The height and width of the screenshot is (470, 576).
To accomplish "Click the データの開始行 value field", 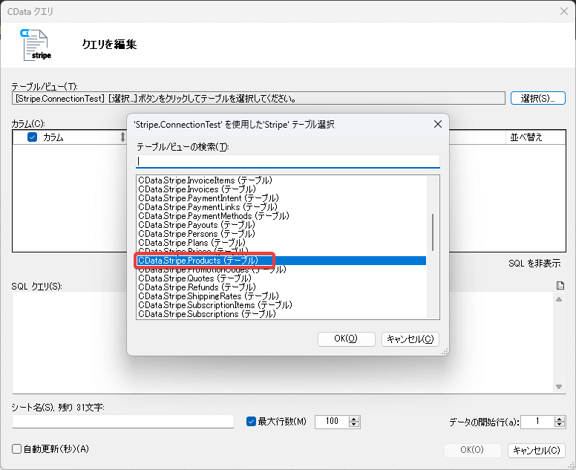I will coord(537,422).
